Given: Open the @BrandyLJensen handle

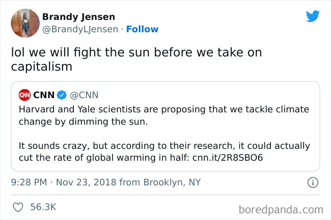Looking at the screenshot, I should click(80, 29).
